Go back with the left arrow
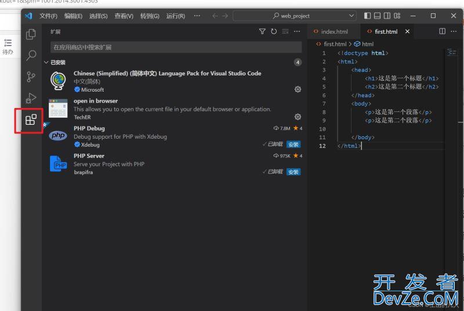Screen dimensions: 464x311 coord(215,16)
